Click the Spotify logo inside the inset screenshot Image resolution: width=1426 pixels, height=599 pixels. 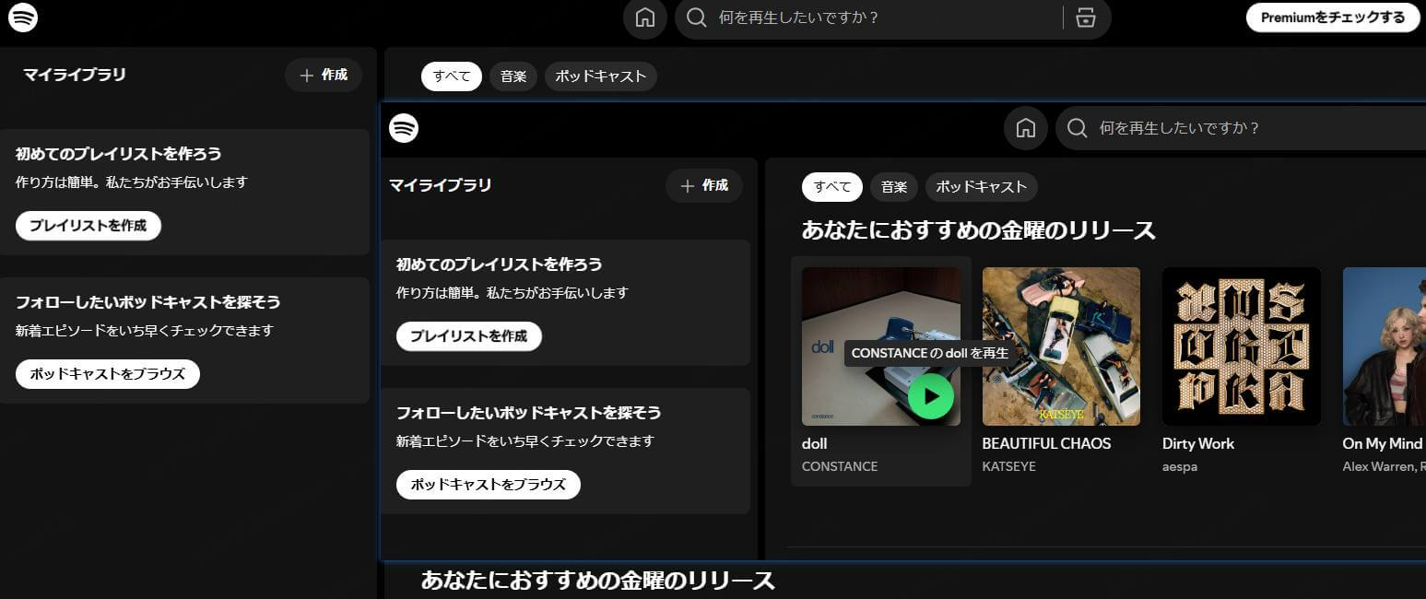(x=404, y=128)
